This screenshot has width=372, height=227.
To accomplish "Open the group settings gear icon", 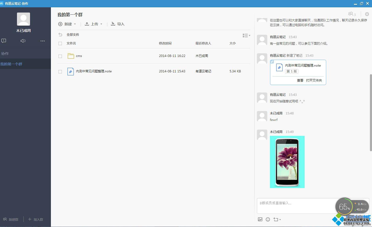I will [367, 14].
